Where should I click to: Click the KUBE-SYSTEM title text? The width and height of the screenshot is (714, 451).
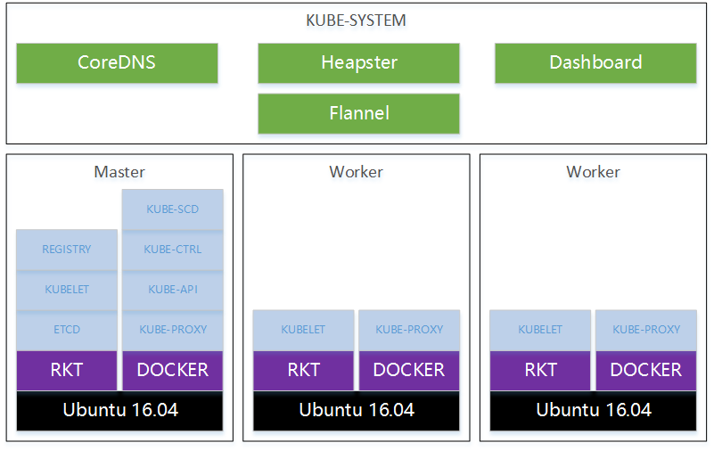coord(356,20)
